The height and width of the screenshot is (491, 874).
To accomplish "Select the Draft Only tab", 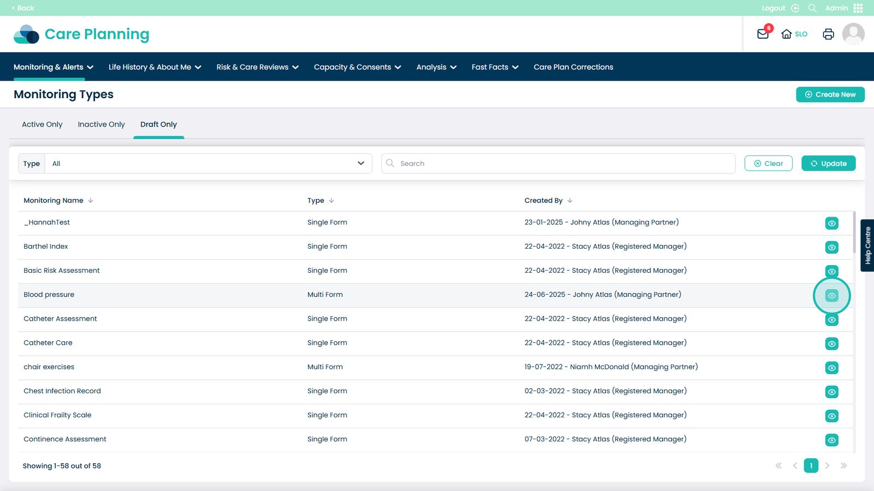I will (x=159, y=124).
